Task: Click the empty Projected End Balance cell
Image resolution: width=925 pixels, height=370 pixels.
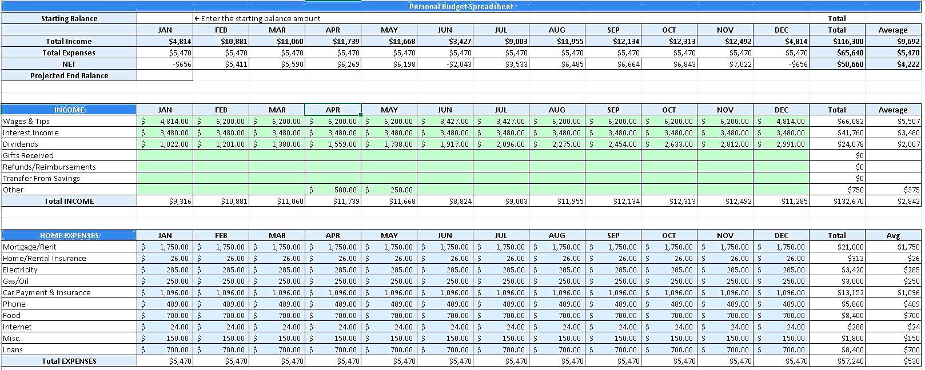Action: point(165,75)
